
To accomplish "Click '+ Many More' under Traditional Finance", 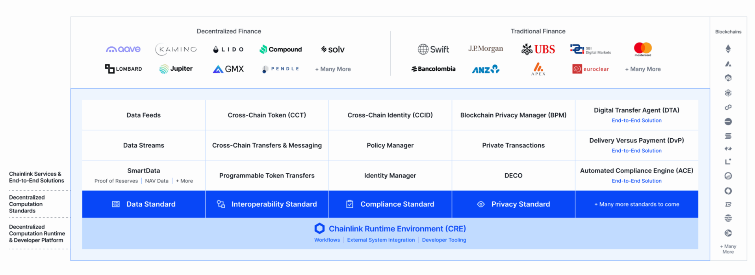I will 643,69.
